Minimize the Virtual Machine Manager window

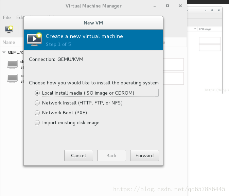pos(155,7)
